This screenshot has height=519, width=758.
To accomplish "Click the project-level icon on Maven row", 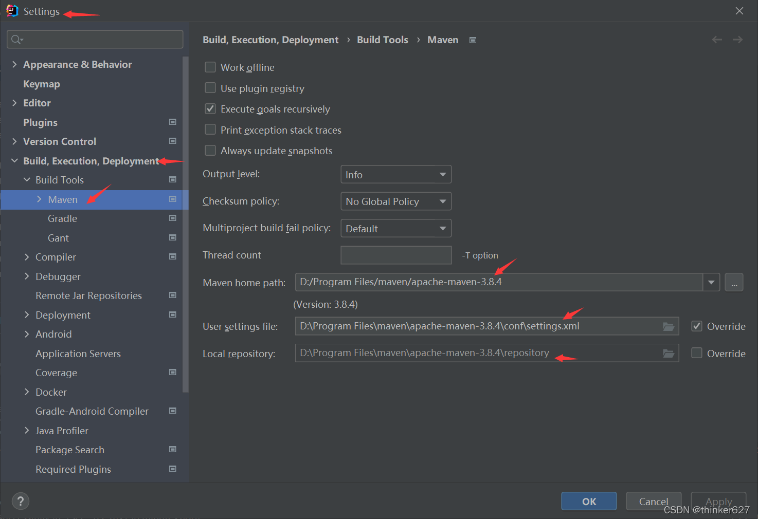I will [173, 199].
